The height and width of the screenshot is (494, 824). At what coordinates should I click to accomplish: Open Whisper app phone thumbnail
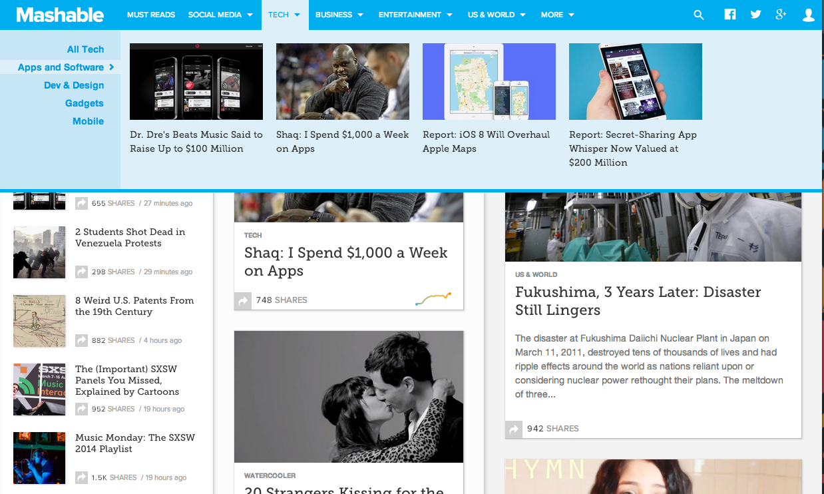pos(636,81)
